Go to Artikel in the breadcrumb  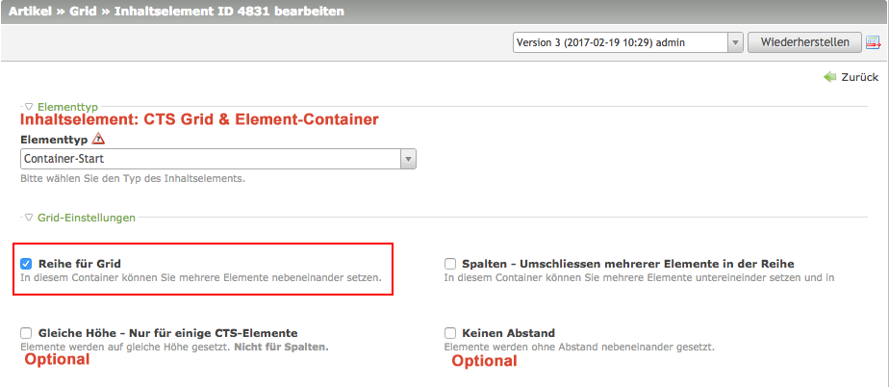[30, 13]
